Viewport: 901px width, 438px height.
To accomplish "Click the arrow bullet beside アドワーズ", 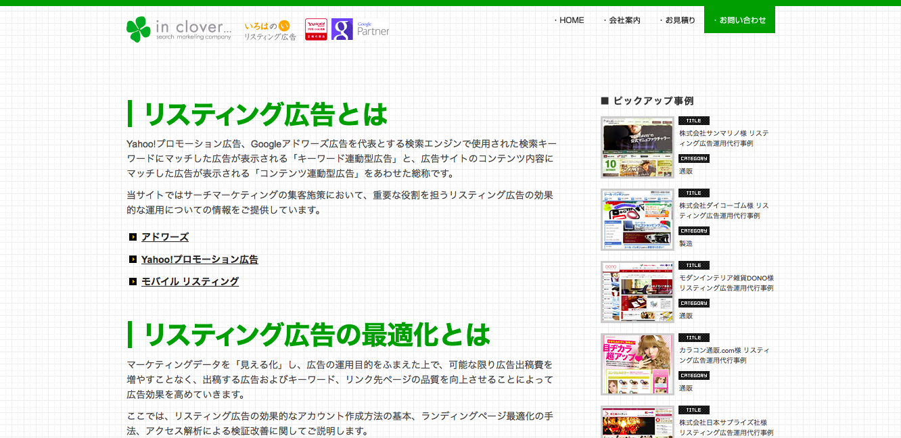I will [133, 237].
